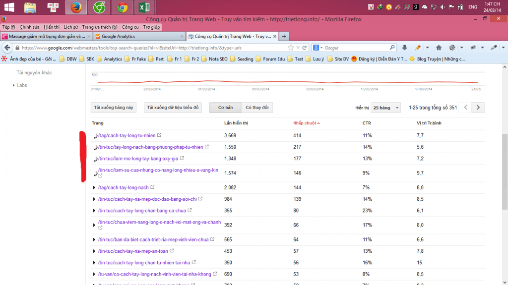Expand row cach-tay-long-chan-tu-nhien-tai-nha

coord(94,263)
